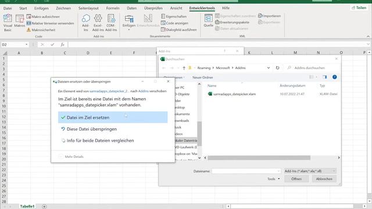Refresh the AddIns folder view

277,68
